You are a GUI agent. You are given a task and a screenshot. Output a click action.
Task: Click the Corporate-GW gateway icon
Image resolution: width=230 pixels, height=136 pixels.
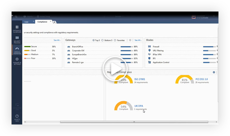pyautogui.click(x=69, y=51)
